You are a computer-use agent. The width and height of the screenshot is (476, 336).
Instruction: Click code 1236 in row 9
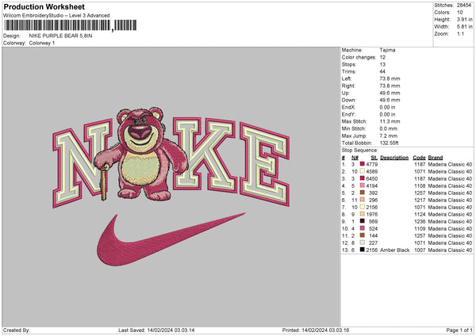pyautogui.click(x=420, y=222)
